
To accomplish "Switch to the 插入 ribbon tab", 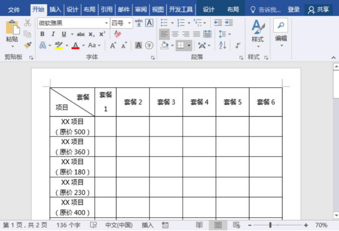I will click(x=55, y=10).
